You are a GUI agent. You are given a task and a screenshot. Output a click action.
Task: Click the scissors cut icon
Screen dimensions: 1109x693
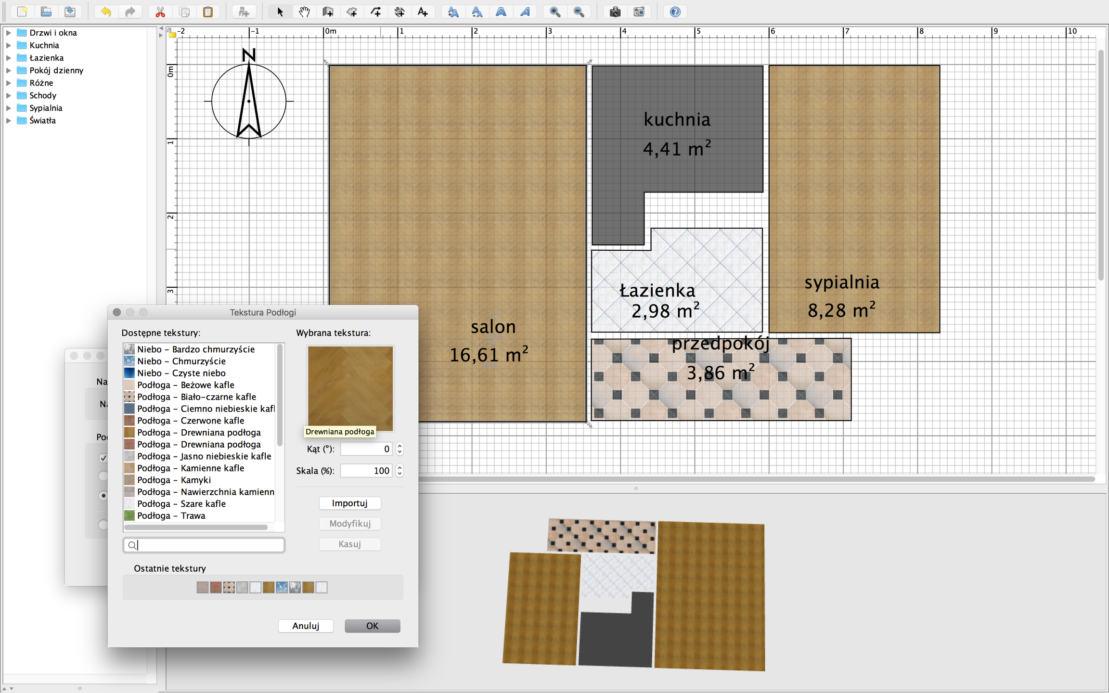tap(160, 12)
